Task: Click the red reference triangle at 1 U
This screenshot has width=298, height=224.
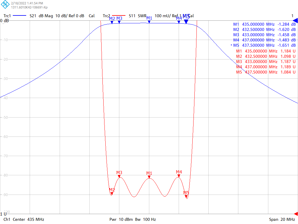Action: click(x=296, y=214)
